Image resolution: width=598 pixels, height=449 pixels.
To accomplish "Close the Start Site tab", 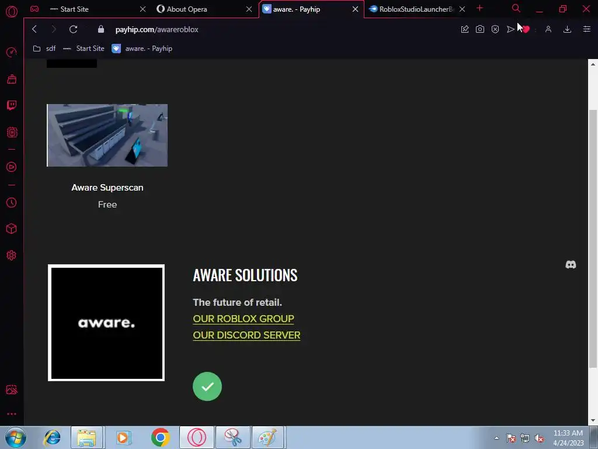I will pos(142,9).
